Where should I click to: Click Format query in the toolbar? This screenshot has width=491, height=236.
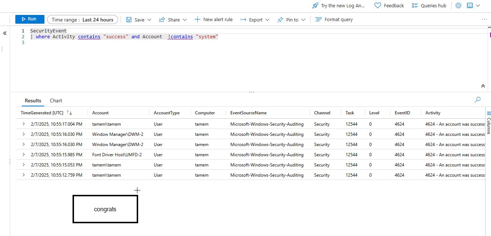click(334, 20)
